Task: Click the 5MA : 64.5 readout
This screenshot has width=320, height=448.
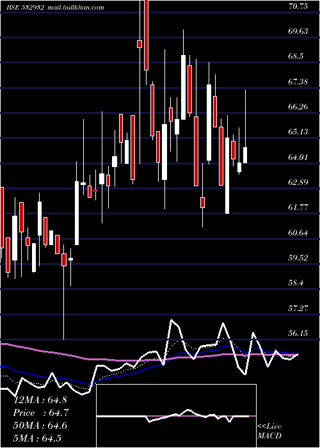Action: click(x=37, y=438)
